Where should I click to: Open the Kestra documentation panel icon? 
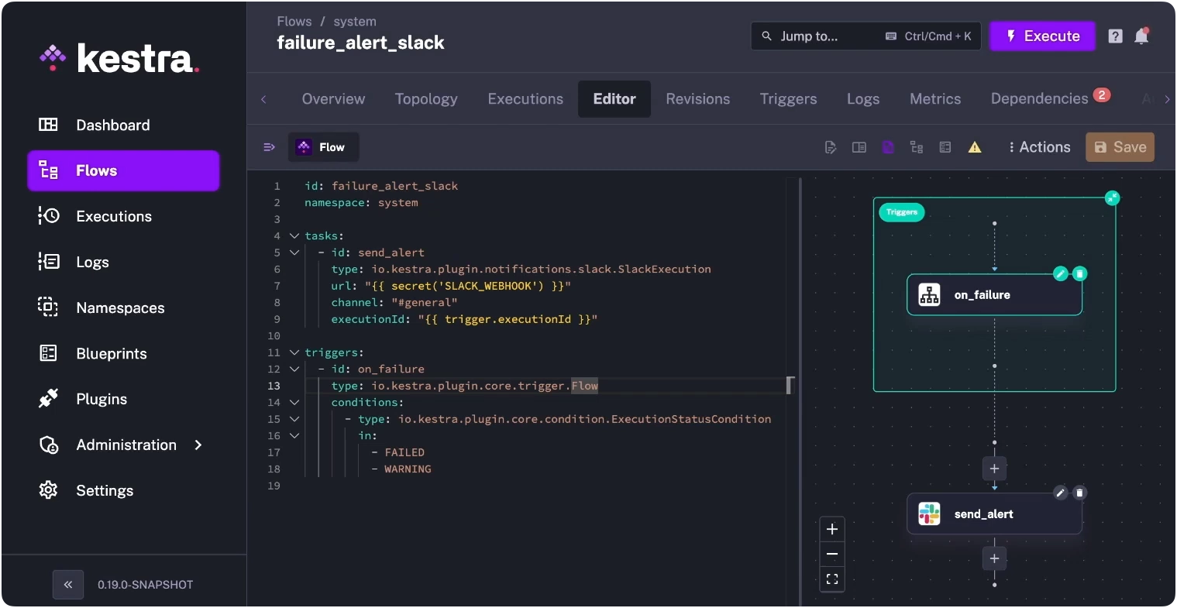859,147
